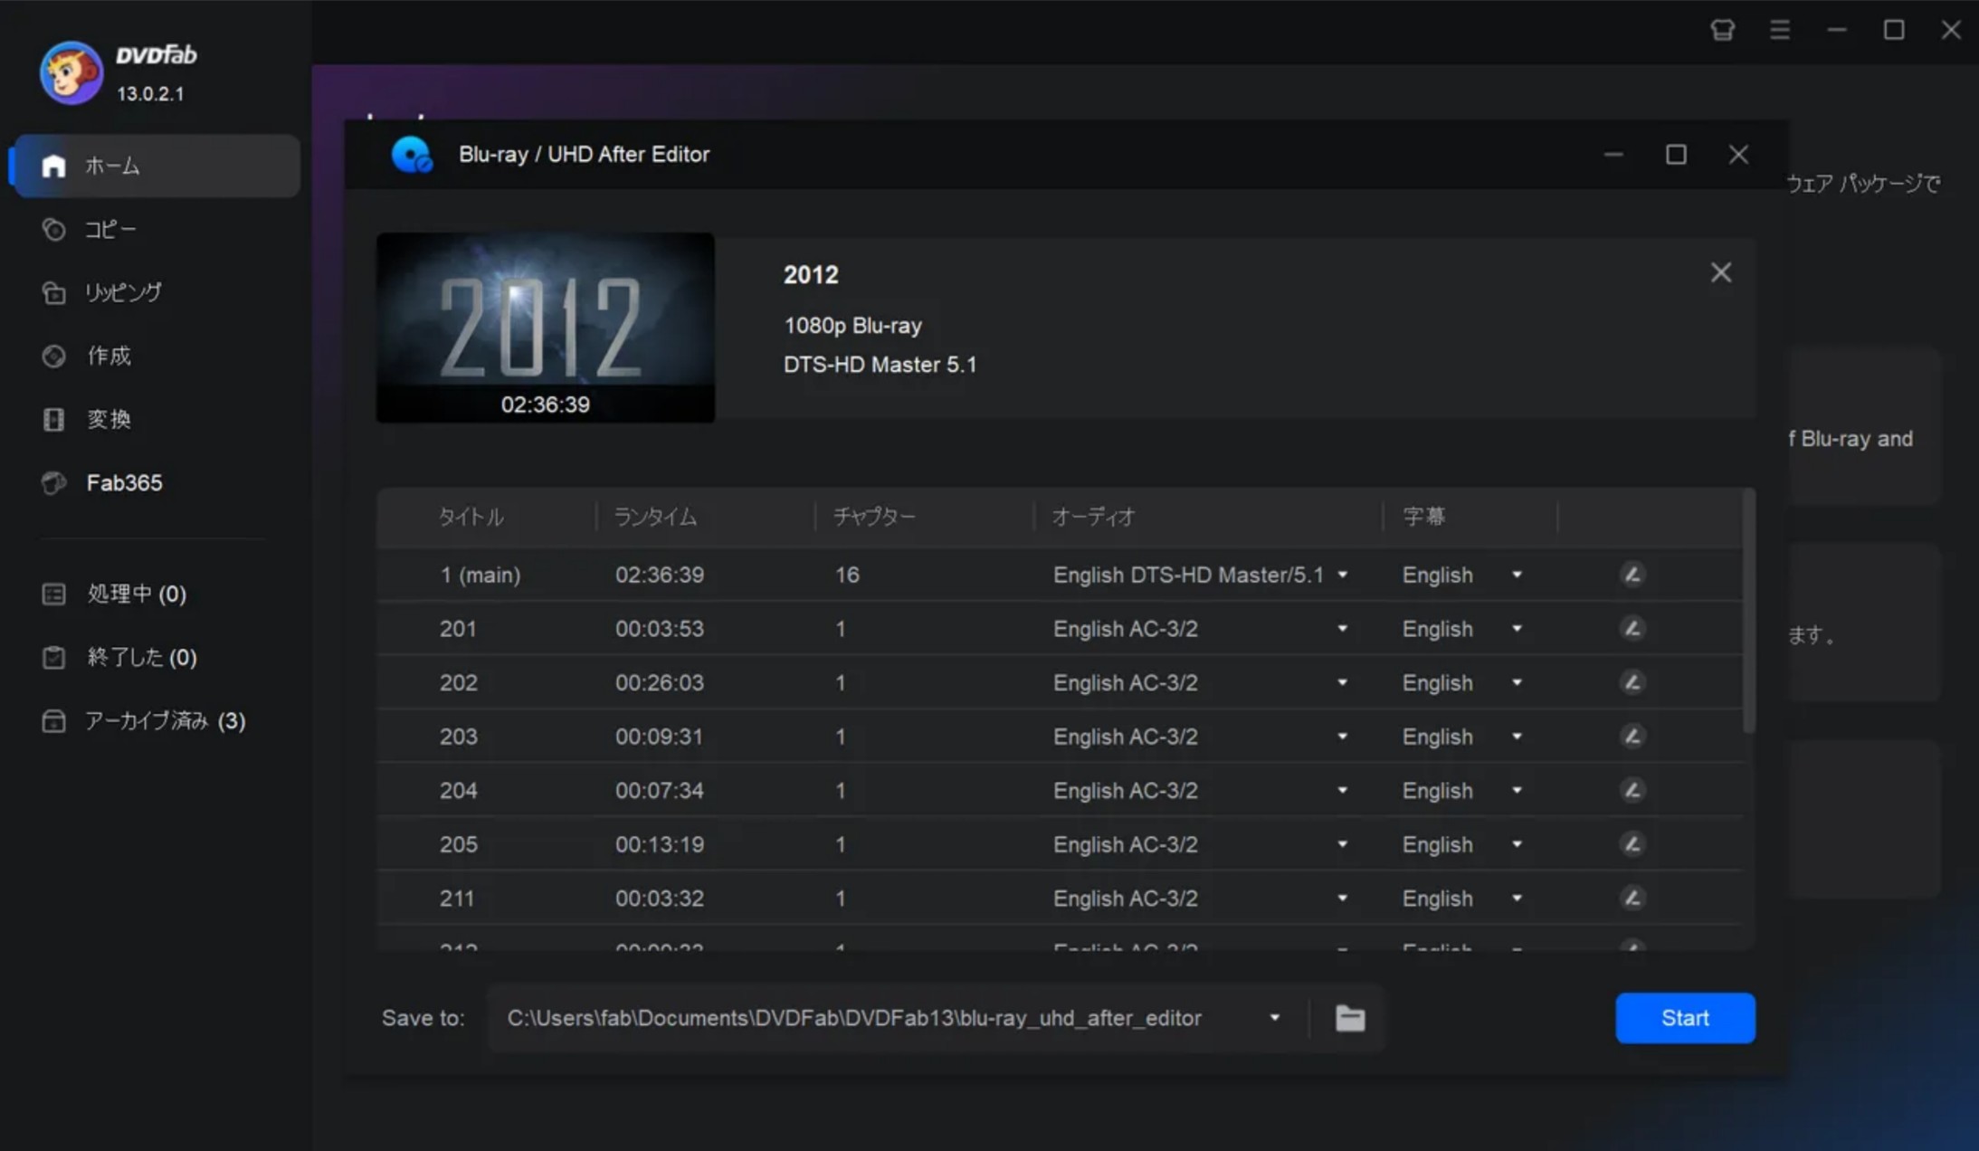Click the チャプター column header
The width and height of the screenshot is (1979, 1151).
874,517
